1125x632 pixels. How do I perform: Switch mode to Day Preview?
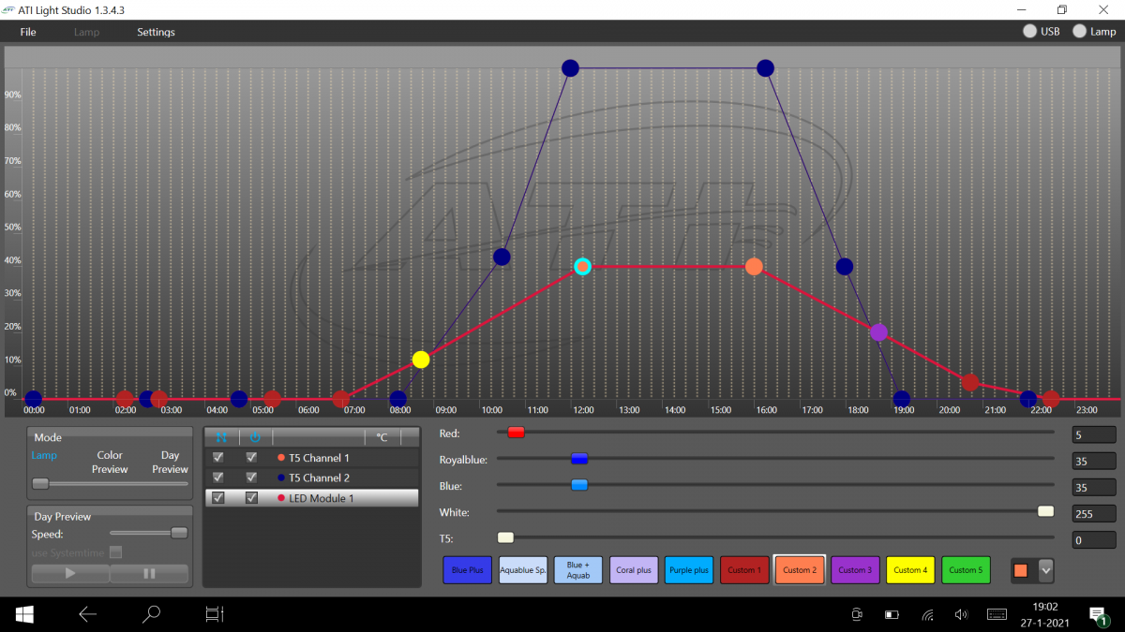pos(170,463)
